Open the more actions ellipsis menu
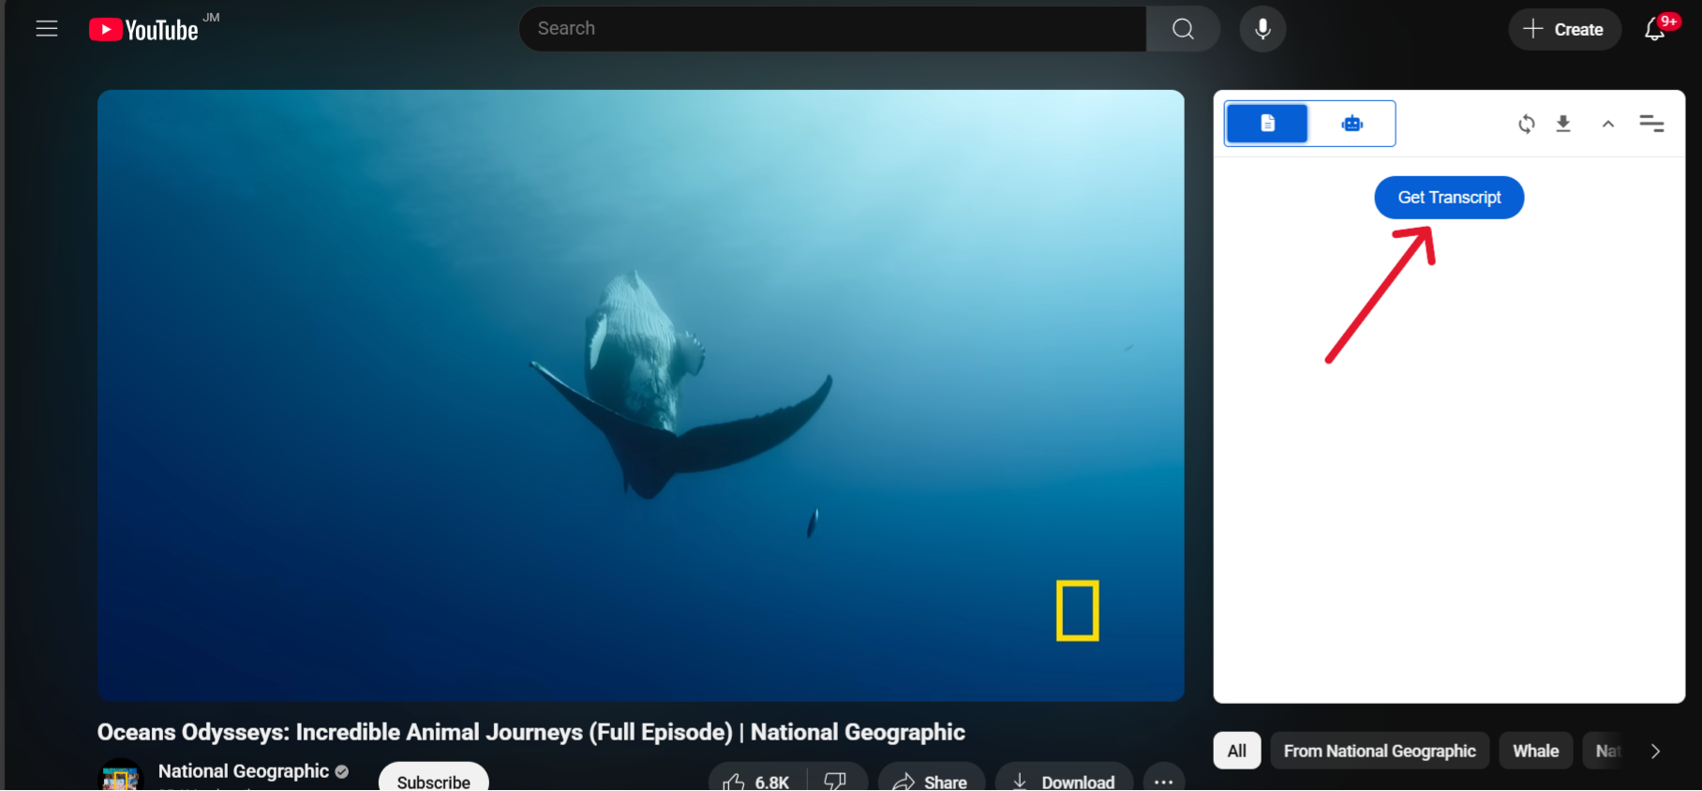The image size is (1702, 791). coord(1163,781)
